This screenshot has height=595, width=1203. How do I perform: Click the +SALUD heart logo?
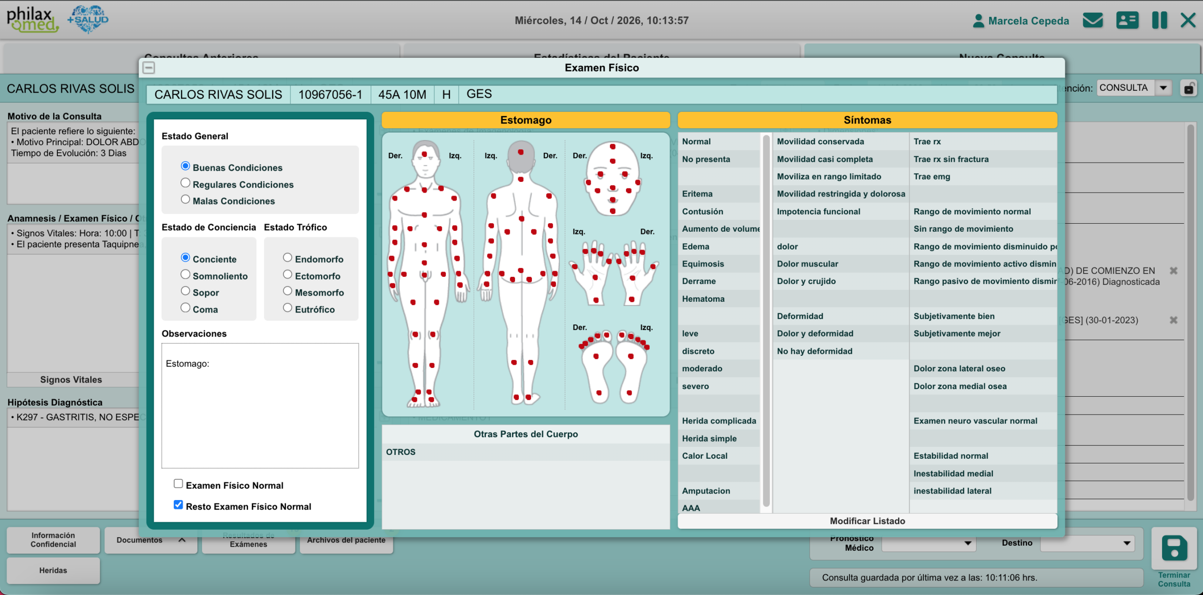(88, 20)
